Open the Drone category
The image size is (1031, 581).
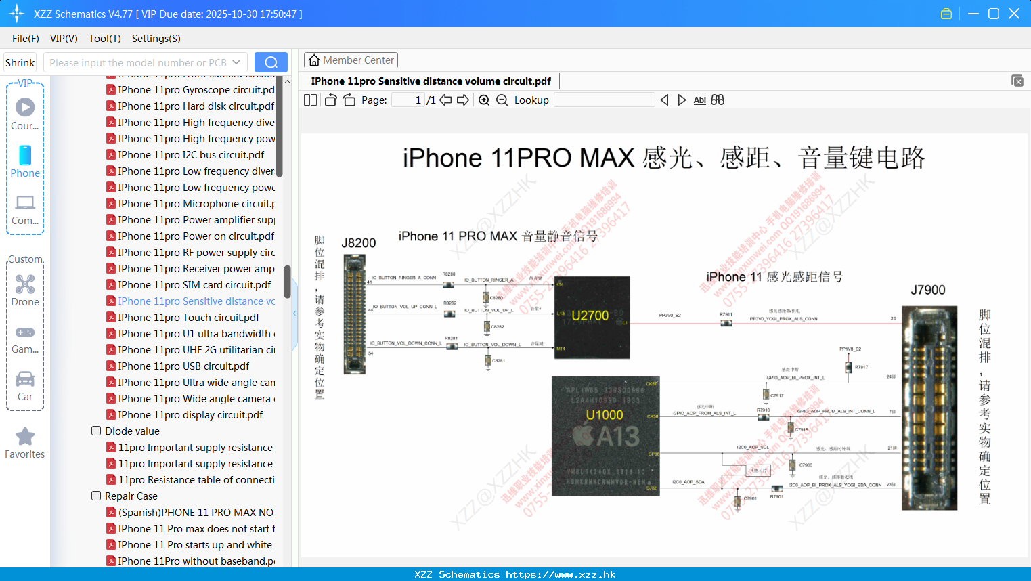(25, 290)
